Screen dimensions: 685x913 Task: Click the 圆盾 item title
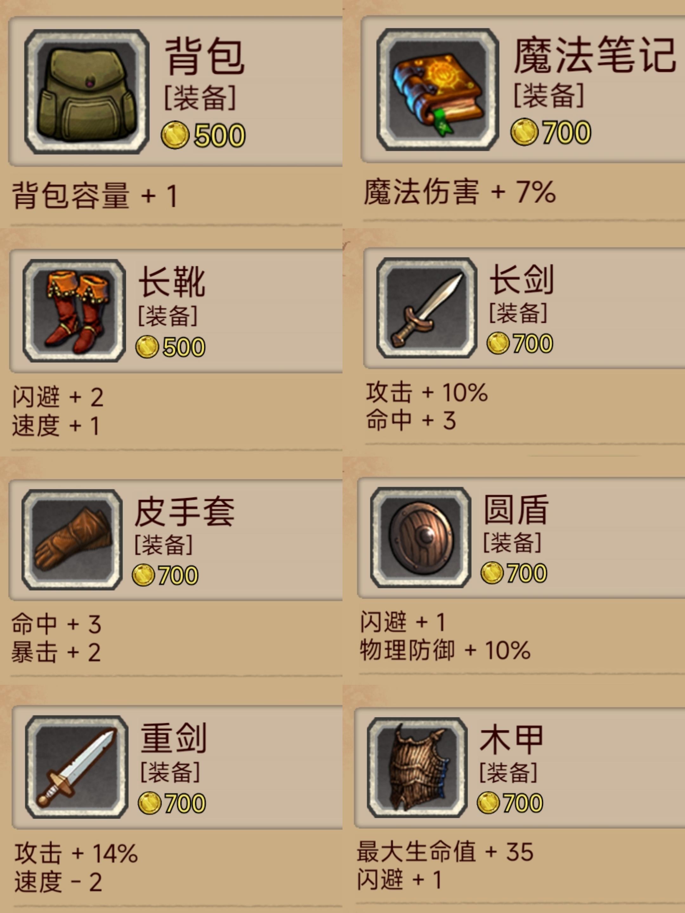pos(516,509)
